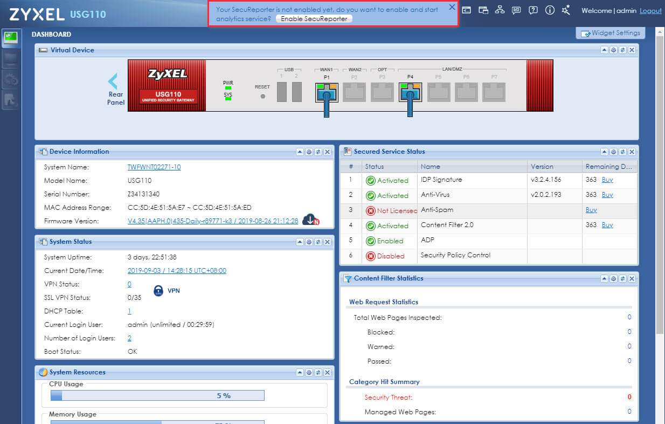Click the Memory Usage progress bar
The width and height of the screenshot is (665, 424).
pos(157,422)
